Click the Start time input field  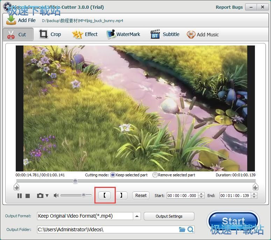(182, 196)
